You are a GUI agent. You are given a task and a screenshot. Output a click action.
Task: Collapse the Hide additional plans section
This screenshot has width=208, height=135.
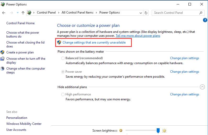coord(202,87)
